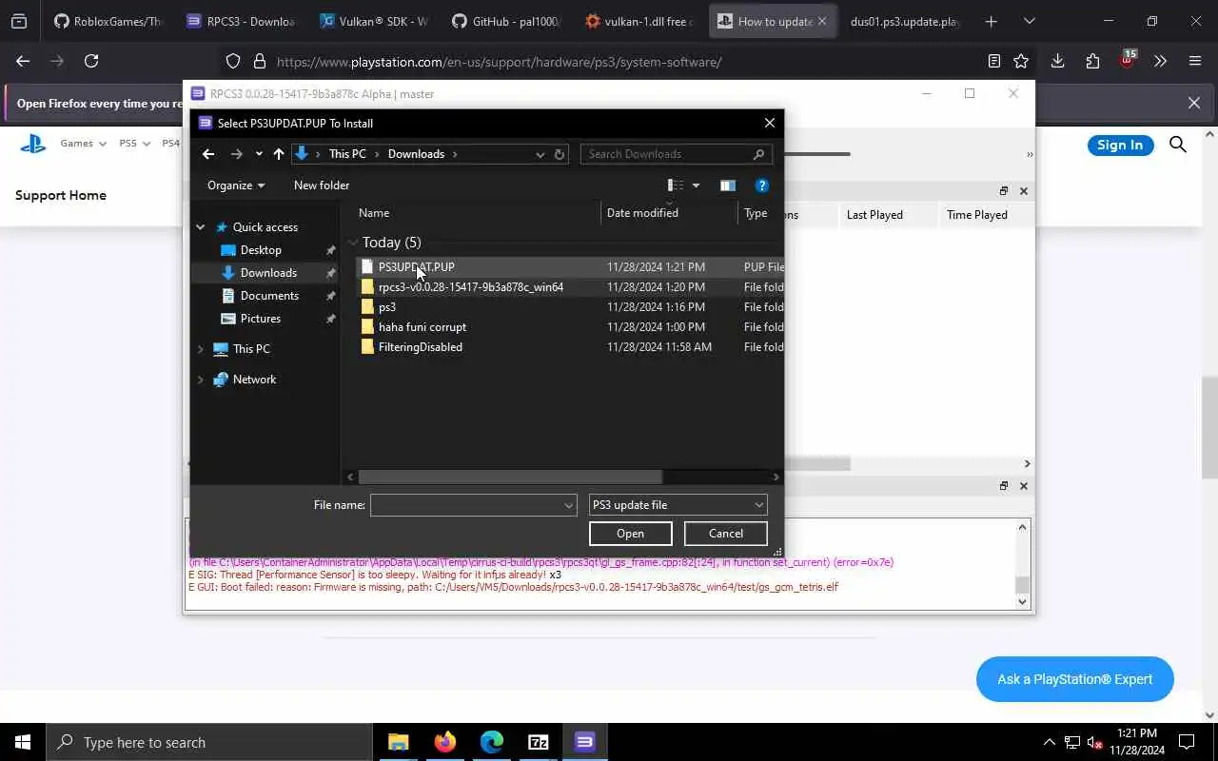Screen dimensions: 1218x761
Task: Switch to the GitHub - pal1000 tab
Action: [506, 21]
